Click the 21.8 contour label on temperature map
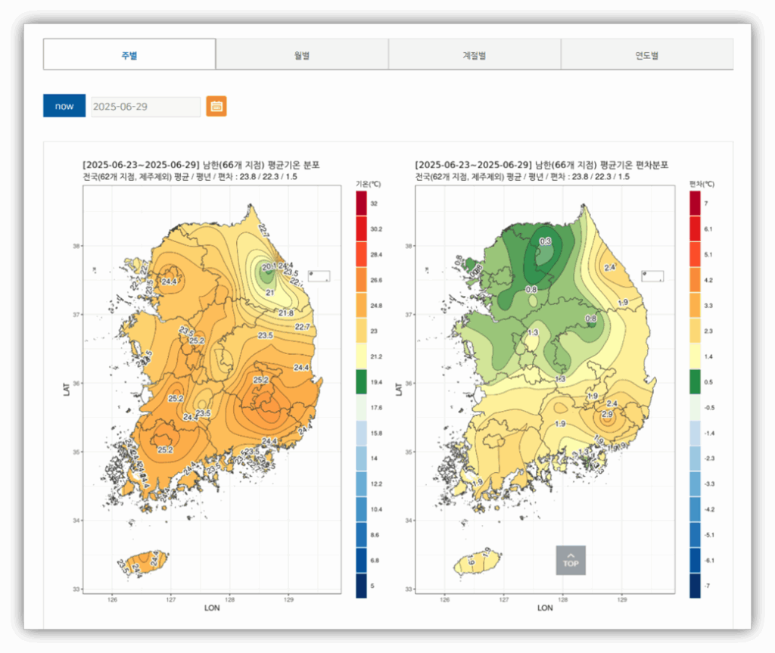The width and height of the screenshot is (775, 653). pos(285,313)
